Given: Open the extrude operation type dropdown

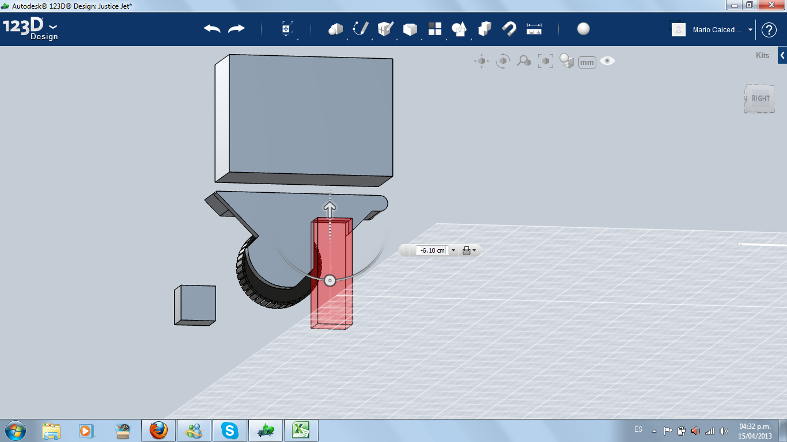Looking at the screenshot, I should tap(469, 250).
